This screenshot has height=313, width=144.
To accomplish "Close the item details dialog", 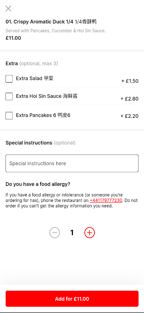I will [8, 9].
